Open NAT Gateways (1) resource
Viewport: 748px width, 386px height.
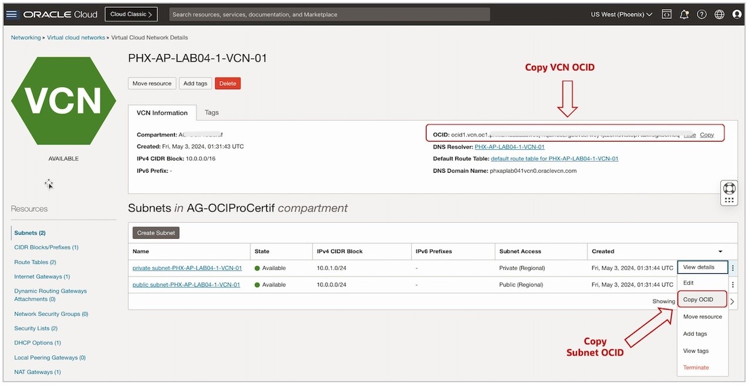point(38,372)
